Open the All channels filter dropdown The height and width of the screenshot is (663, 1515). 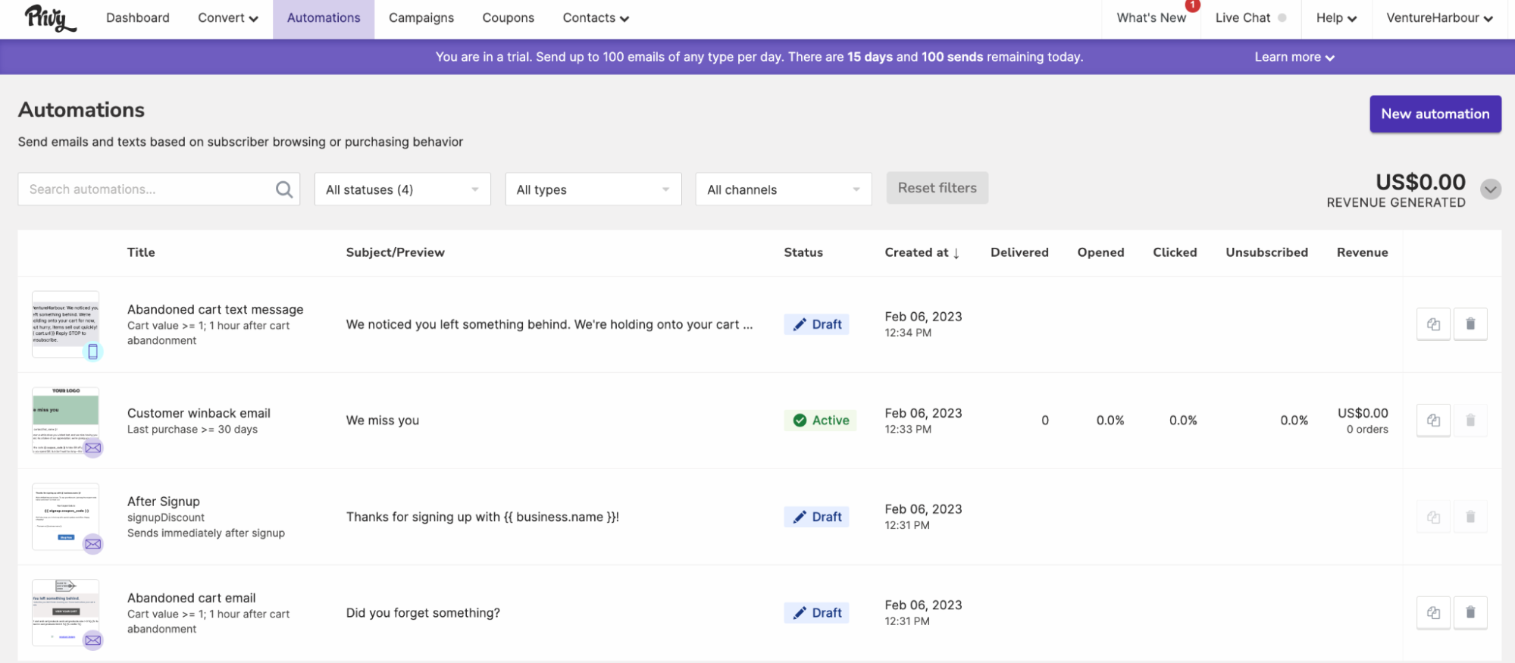[783, 189]
